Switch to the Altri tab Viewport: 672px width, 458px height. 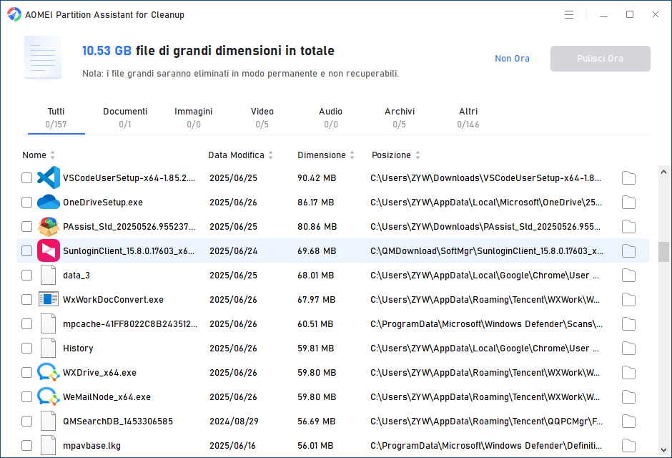[x=468, y=118]
